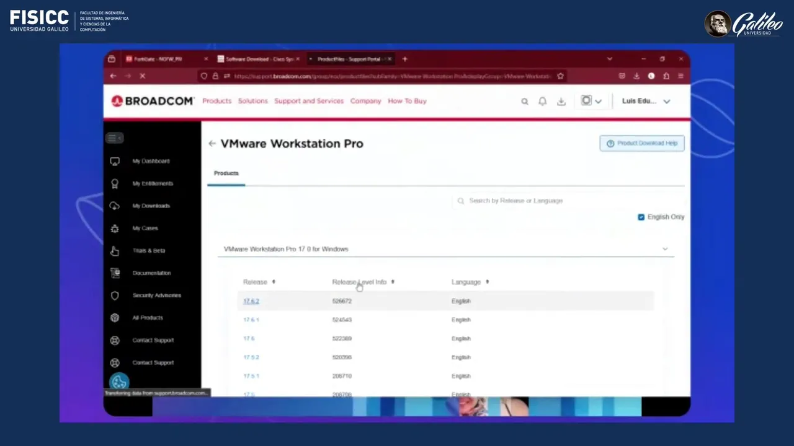Screen dimensions: 794x446
Task: Uncheck the English Only checkbox
Action: pos(641,217)
